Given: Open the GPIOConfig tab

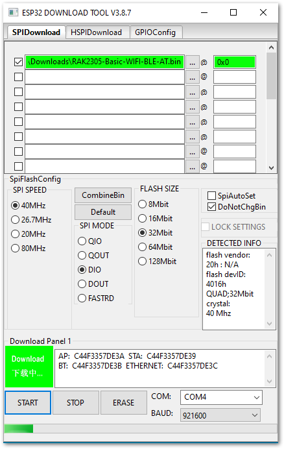Looking at the screenshot, I should click(156, 32).
